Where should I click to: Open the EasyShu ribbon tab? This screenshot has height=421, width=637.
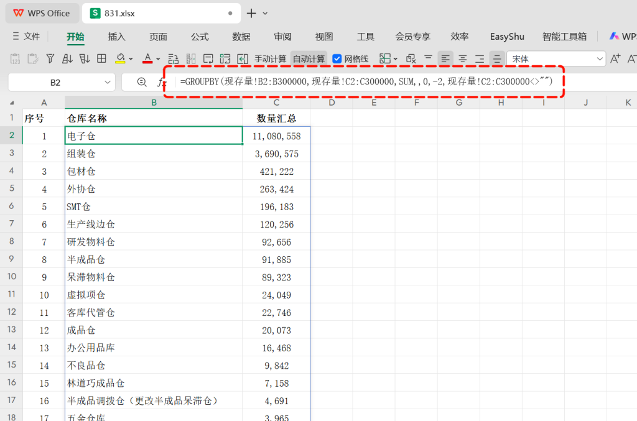[507, 37]
